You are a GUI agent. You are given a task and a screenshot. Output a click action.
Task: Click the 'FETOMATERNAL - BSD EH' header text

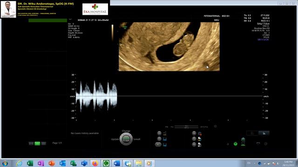coord(217,16)
